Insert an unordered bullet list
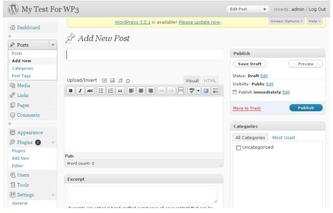The height and width of the screenshot is (213, 333). tap(101, 90)
